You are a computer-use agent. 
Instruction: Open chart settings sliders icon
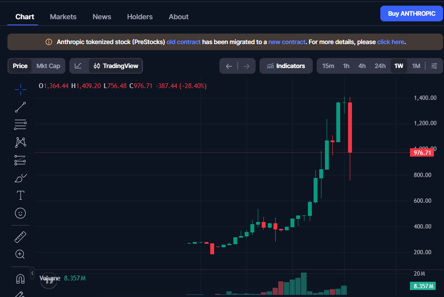point(434,66)
